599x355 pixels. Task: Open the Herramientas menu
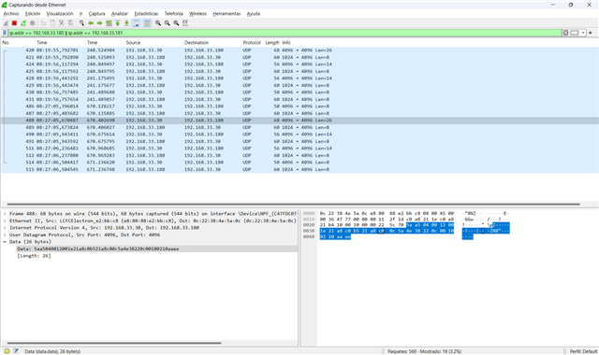pos(226,14)
